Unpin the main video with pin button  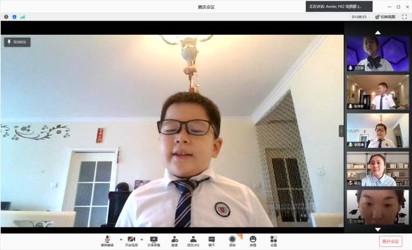17,42
